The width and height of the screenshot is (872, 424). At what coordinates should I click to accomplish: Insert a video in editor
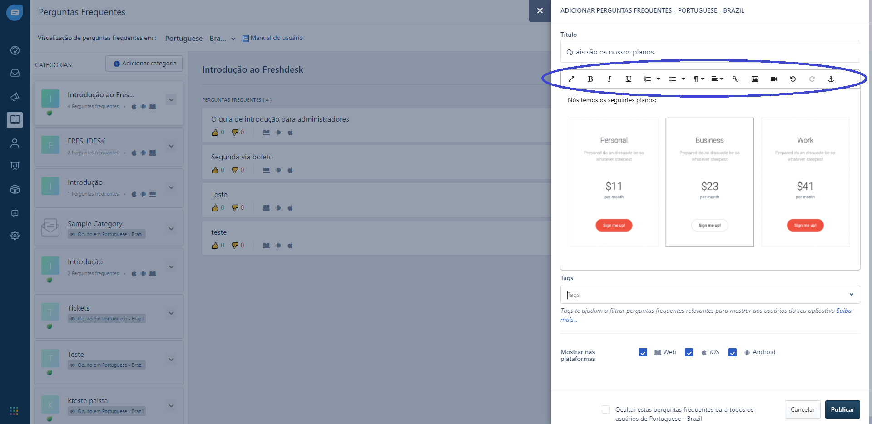click(x=774, y=79)
